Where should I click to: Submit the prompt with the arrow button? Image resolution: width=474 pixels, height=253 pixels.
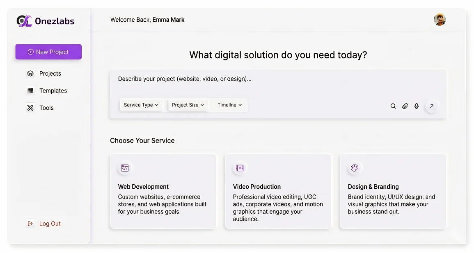(432, 106)
